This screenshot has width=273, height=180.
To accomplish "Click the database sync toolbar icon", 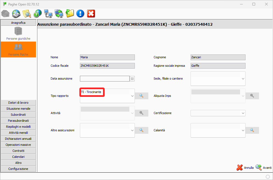I will (59, 13).
